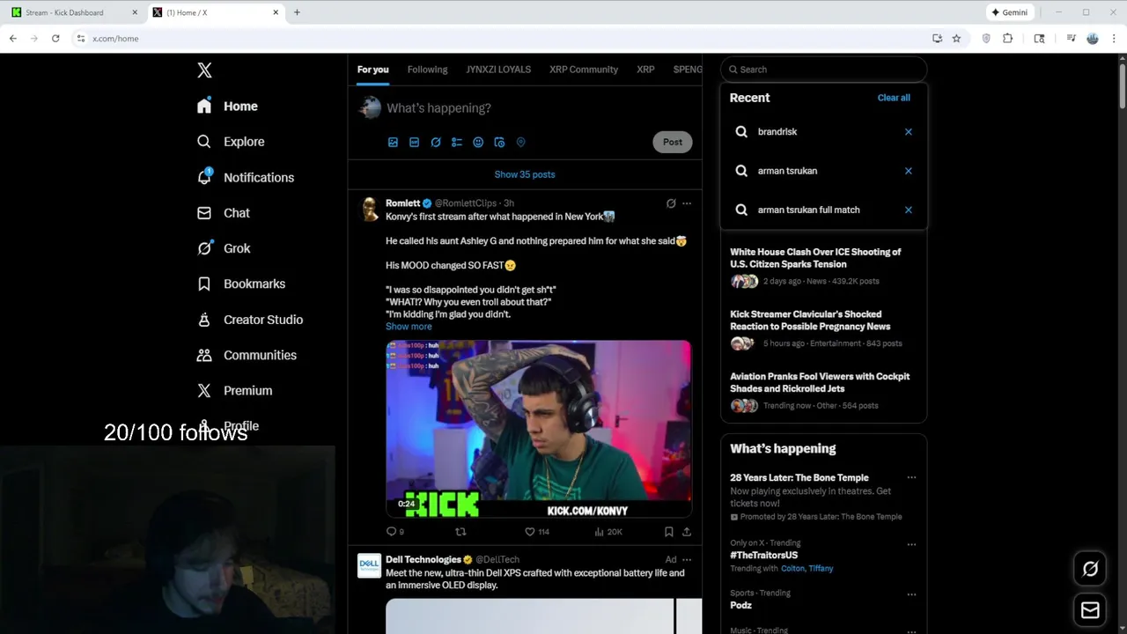The height and width of the screenshot is (634, 1127).
Task: Open Gemini in Chrome
Action: tap(1009, 12)
